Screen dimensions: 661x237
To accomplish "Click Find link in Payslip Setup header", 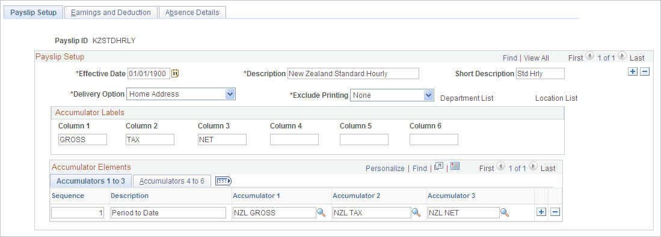I will pos(509,58).
